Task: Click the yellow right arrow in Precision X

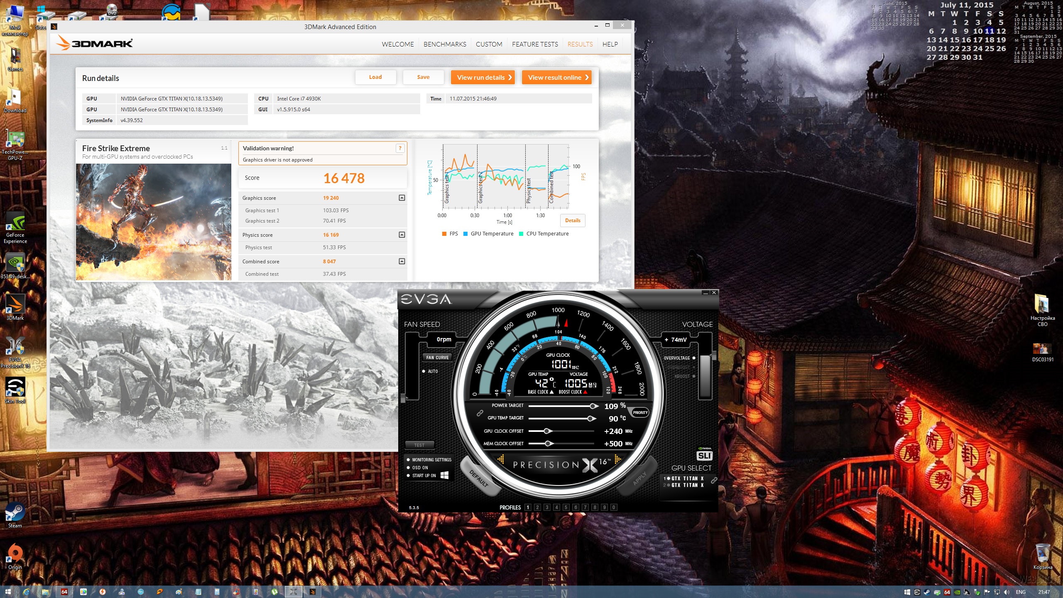Action: point(617,459)
